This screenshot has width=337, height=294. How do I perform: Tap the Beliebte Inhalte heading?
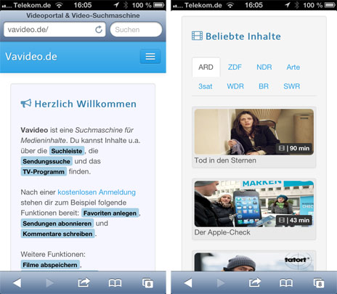pos(243,36)
